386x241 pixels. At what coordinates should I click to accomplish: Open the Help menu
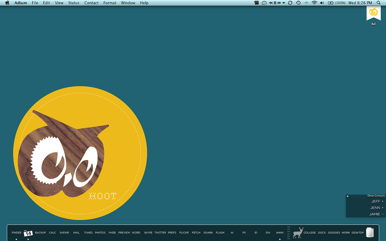coord(144,3)
